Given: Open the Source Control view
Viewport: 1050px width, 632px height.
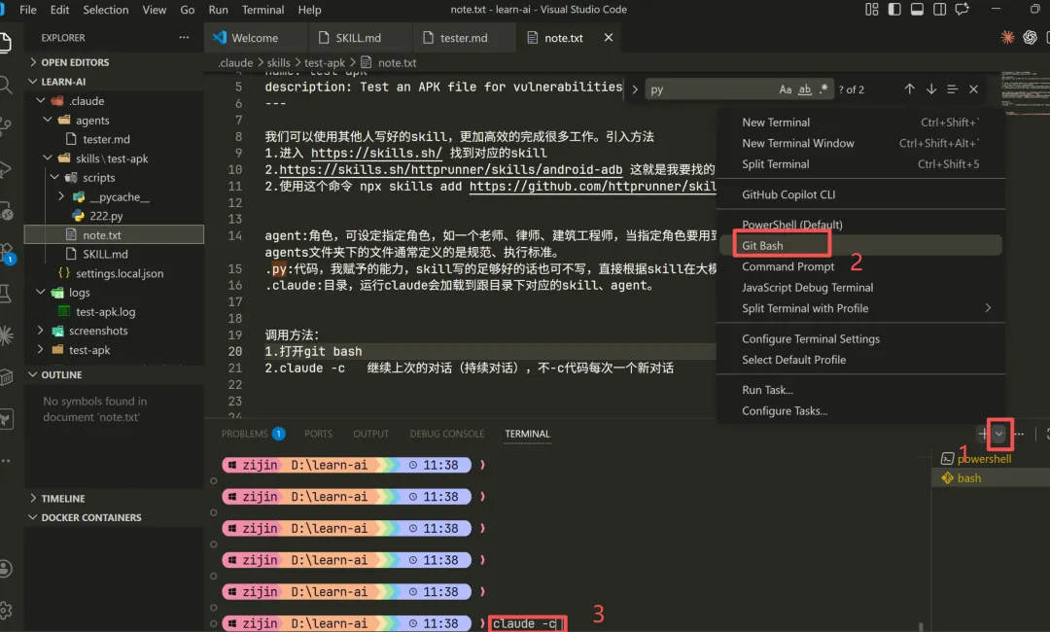Looking at the screenshot, I should point(6,125).
